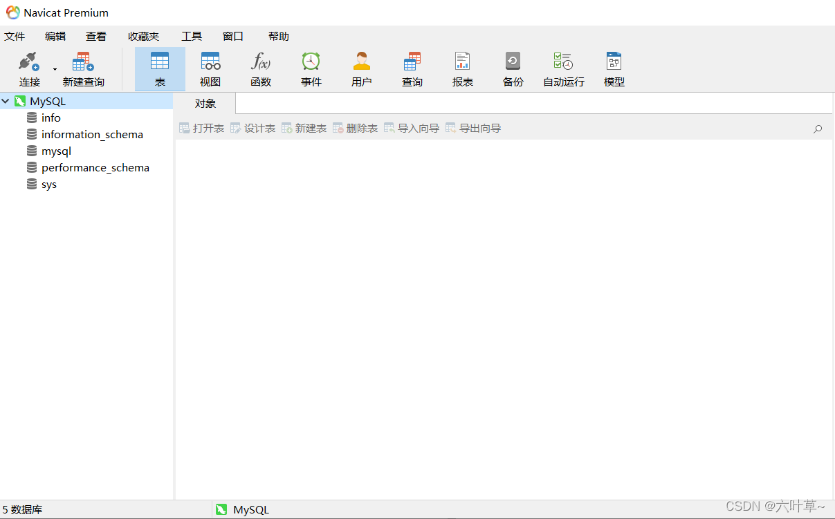Click the 打开表 open table button
The image size is (835, 519).
click(x=201, y=128)
